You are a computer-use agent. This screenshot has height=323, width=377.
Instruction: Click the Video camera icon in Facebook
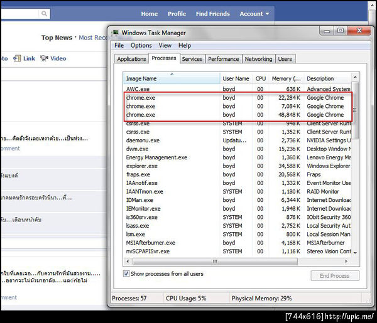44,58
